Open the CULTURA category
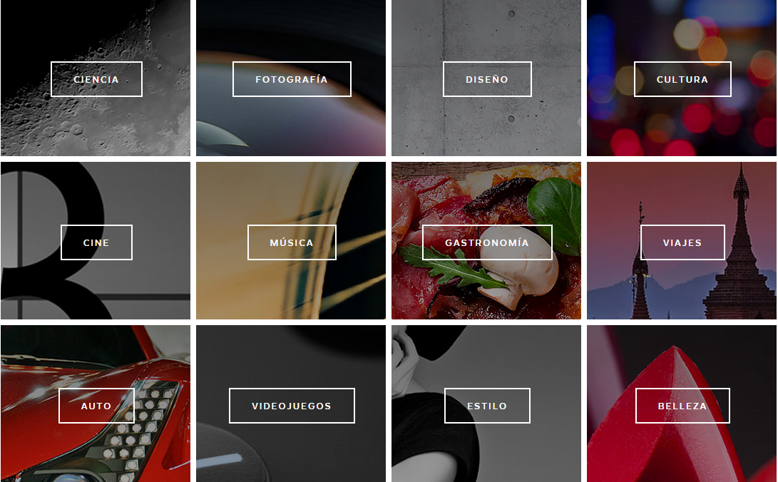The height and width of the screenshot is (482, 778). coord(682,79)
